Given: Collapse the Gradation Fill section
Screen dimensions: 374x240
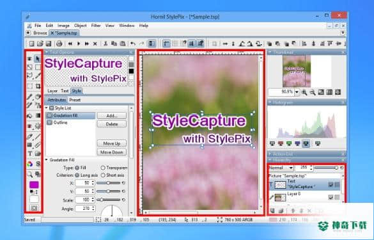Looking at the screenshot, I should click(x=47, y=160).
